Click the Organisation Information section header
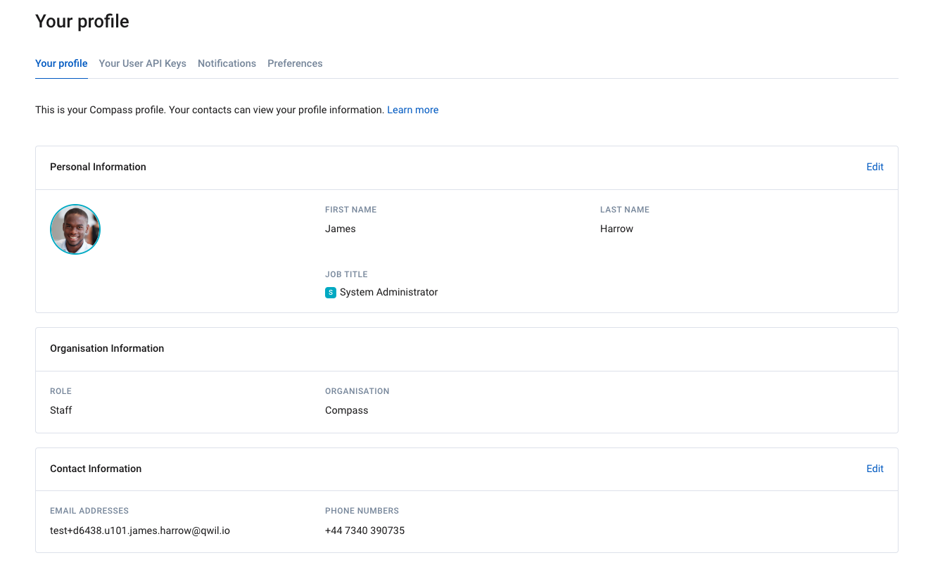The image size is (933, 572). [106, 348]
